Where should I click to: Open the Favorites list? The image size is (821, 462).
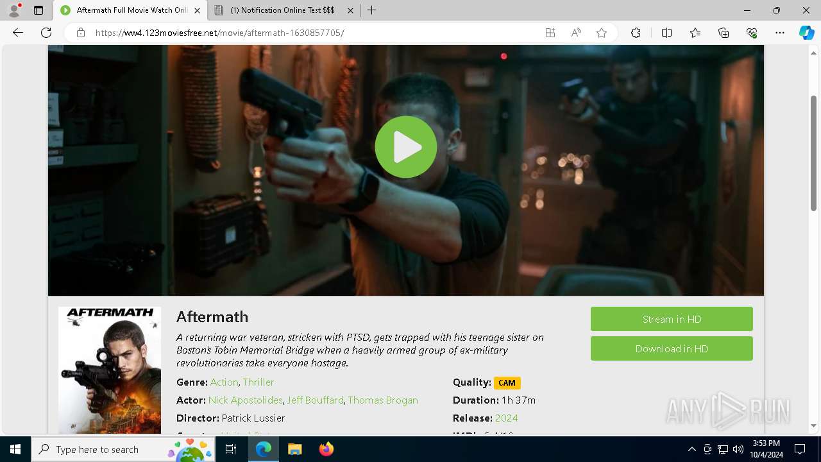coord(695,33)
